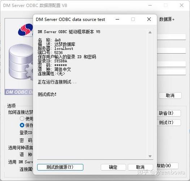The height and width of the screenshot is (181, 190).
Task: Close the DM Server ODBC configuration window
Action: (x=182, y=5)
